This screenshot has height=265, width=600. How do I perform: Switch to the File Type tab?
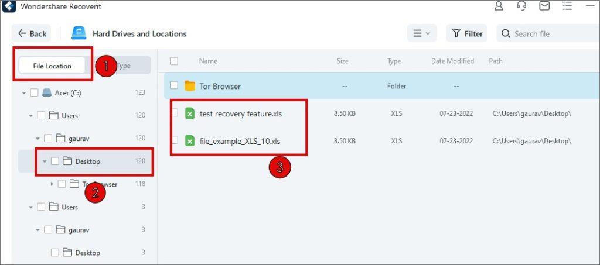[x=118, y=66]
